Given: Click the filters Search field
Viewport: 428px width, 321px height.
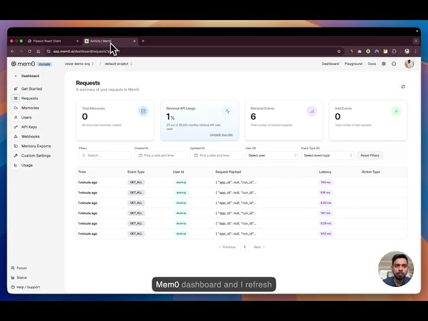Looking at the screenshot, I should (105, 155).
